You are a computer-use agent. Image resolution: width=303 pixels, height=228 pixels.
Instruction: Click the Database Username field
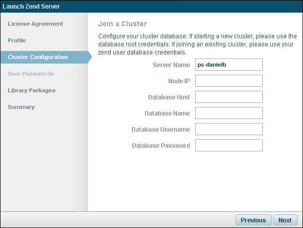coord(229,129)
